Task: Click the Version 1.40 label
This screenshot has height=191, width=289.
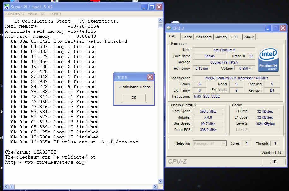Action: tap(271, 153)
